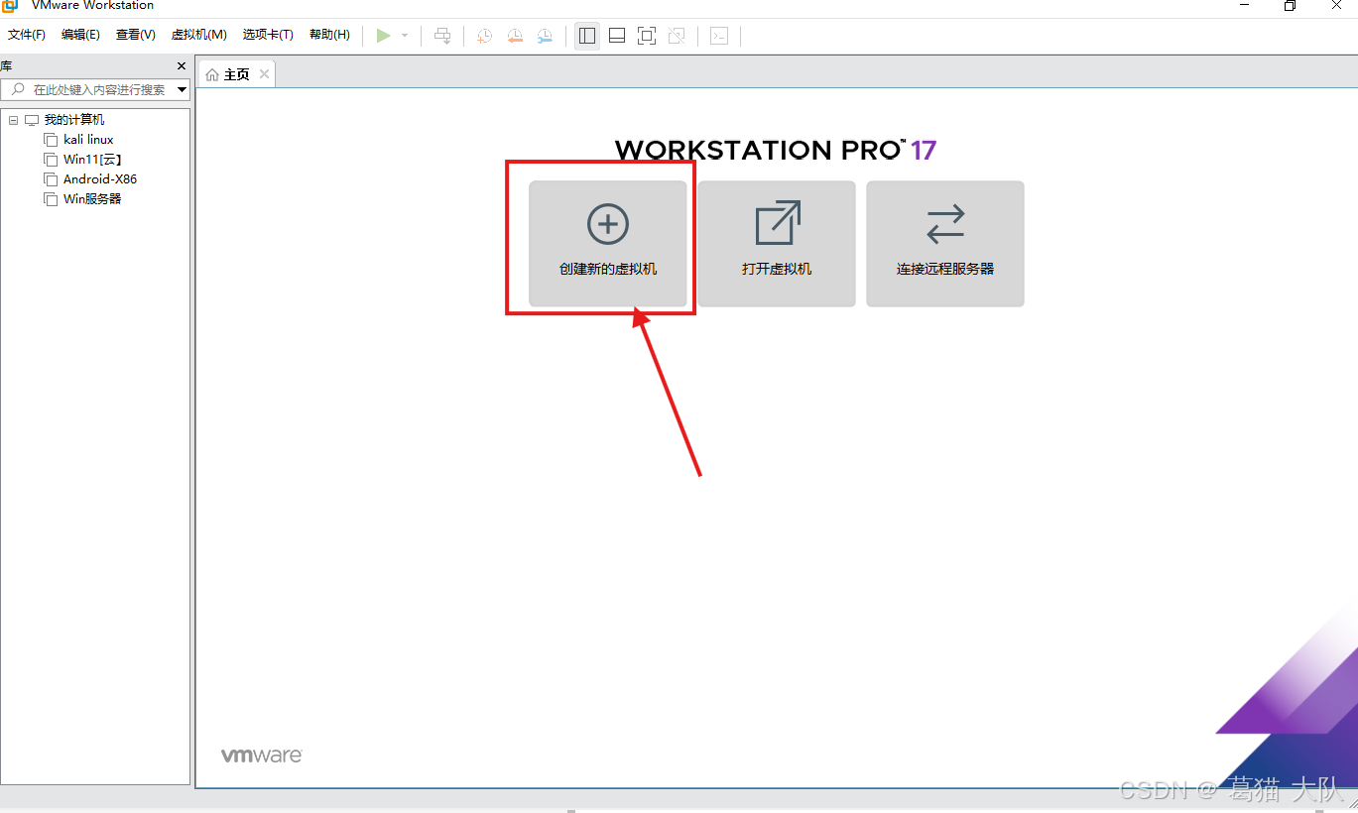Click the revert to snapshot icon

(515, 36)
